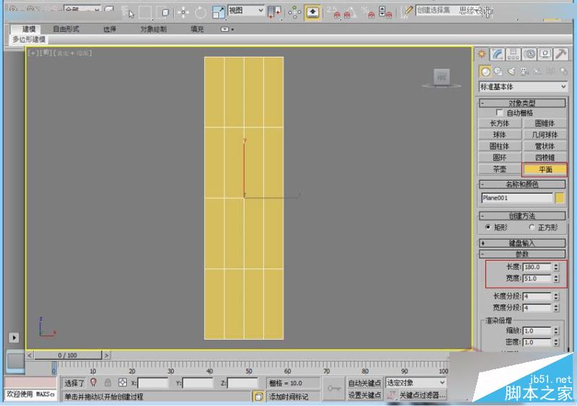Toggle the spinner snap icon
577x406 pixels.
click(x=384, y=13)
